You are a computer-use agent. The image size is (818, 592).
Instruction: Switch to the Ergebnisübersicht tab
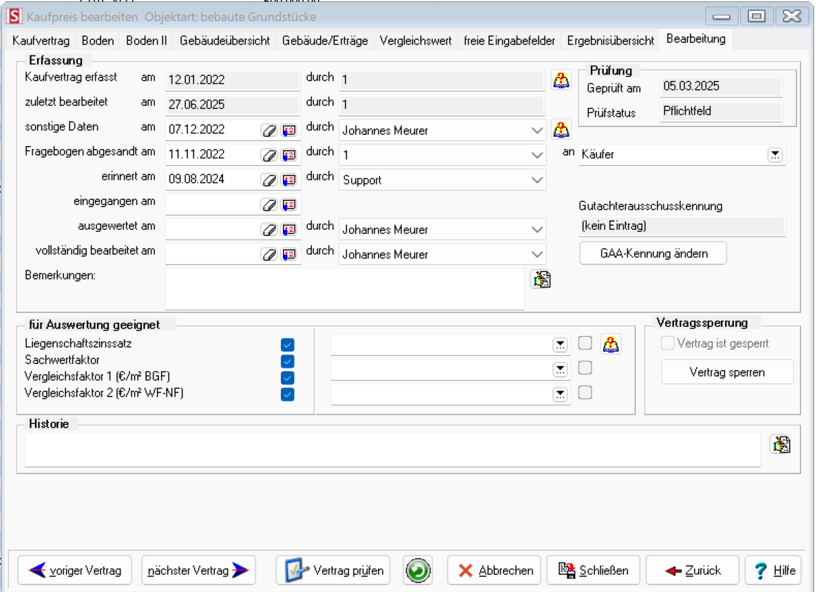[610, 41]
